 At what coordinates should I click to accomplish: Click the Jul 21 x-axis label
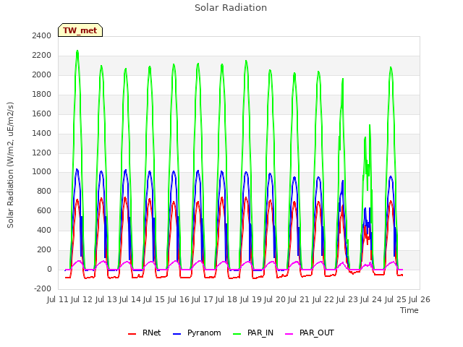tap(299, 299)
